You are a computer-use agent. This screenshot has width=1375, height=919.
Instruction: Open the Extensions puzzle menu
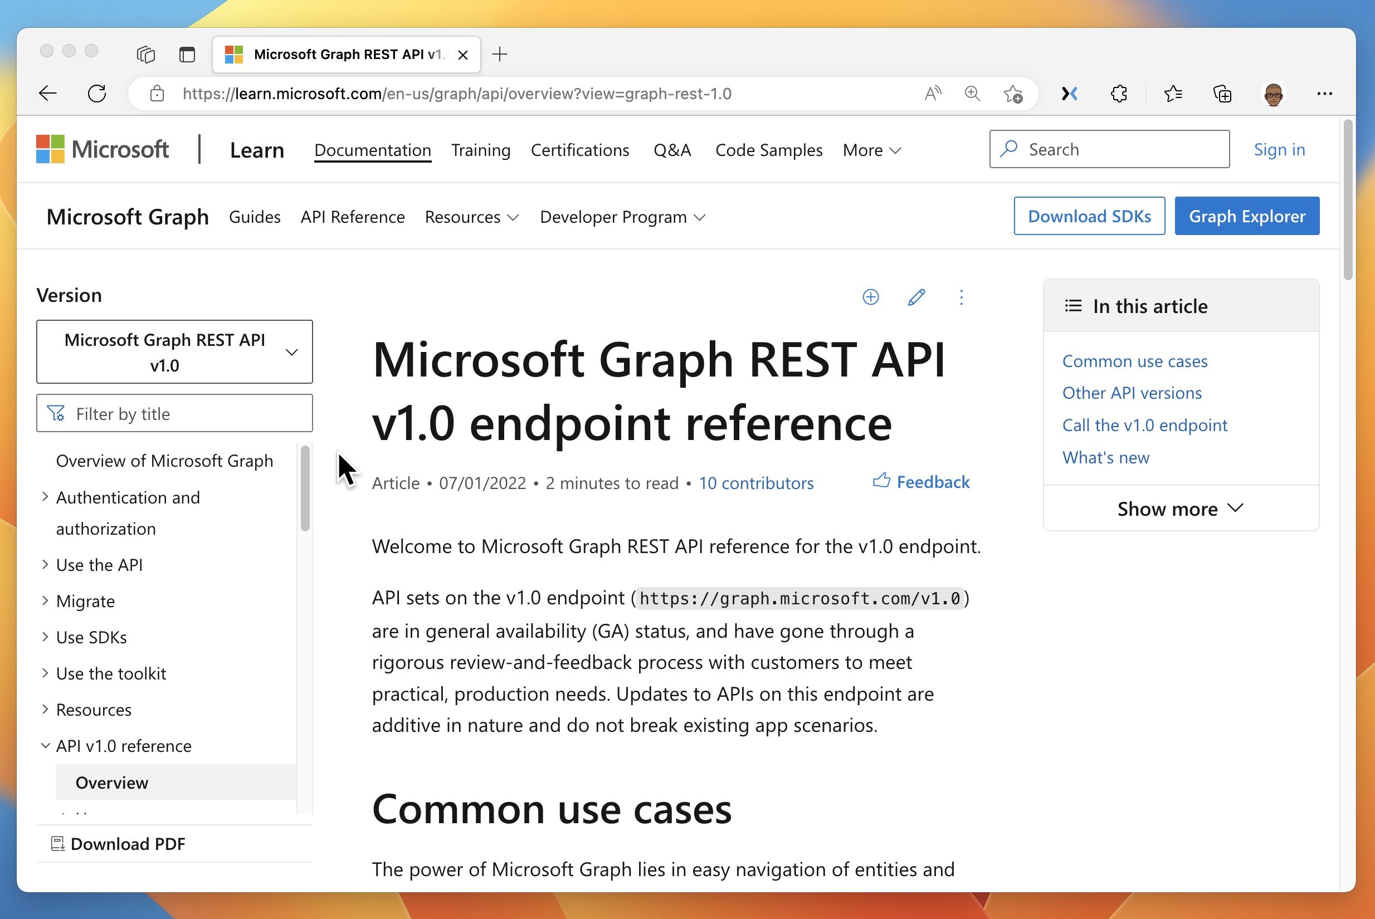pyautogui.click(x=1119, y=93)
